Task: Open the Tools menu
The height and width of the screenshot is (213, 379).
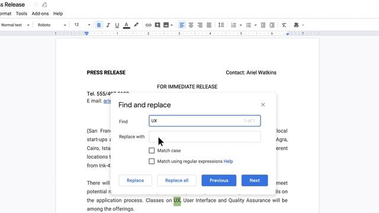Action: 21,14
